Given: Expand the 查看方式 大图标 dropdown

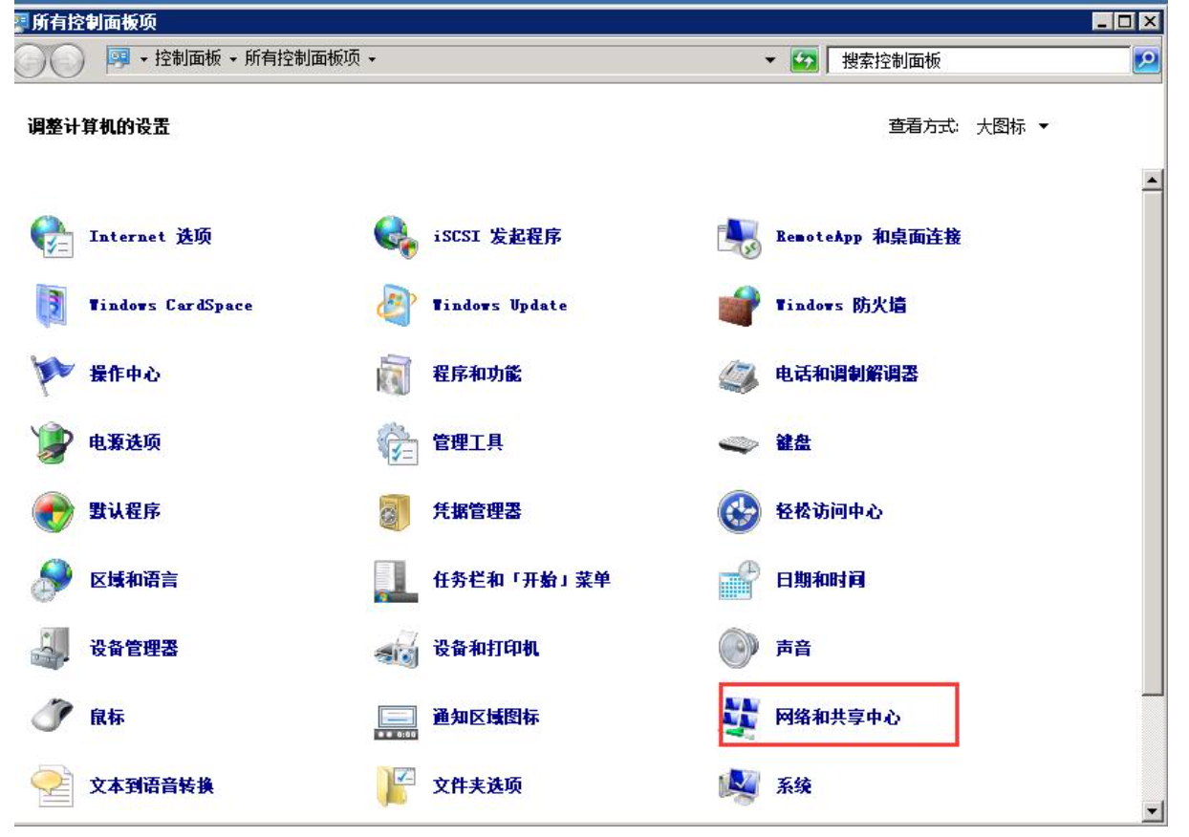Looking at the screenshot, I should tap(1043, 127).
